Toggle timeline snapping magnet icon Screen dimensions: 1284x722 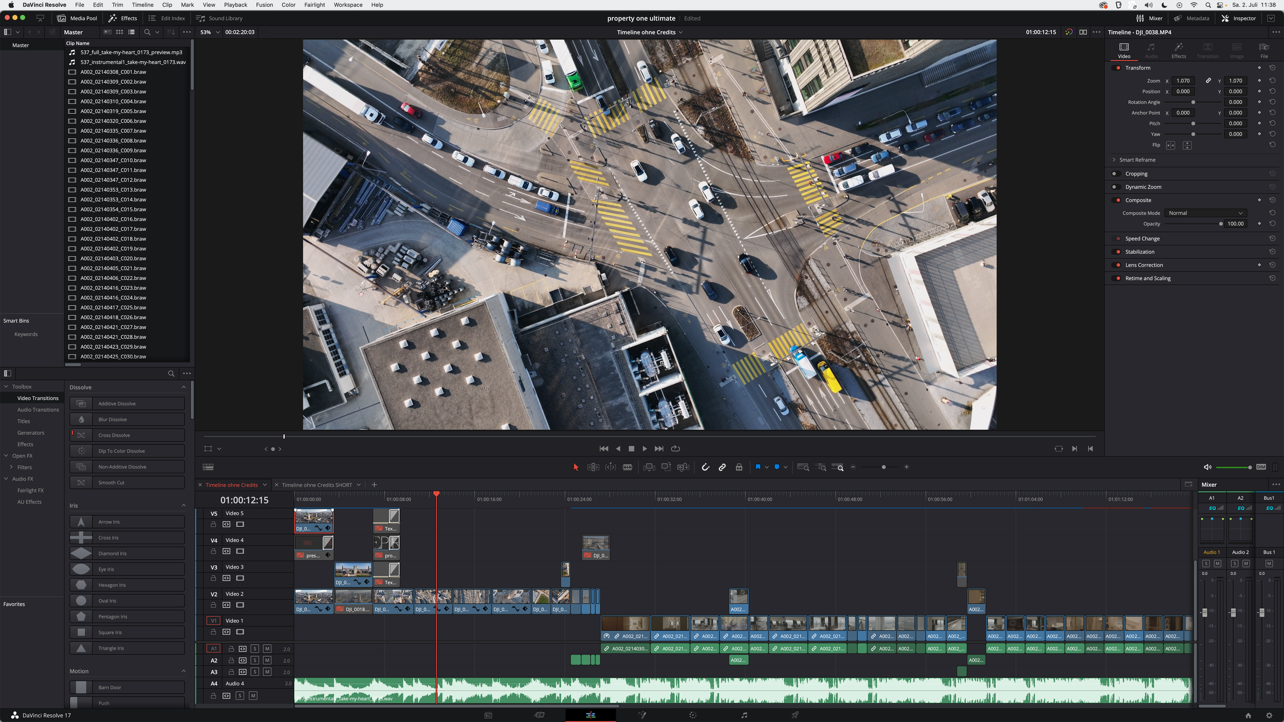705,467
